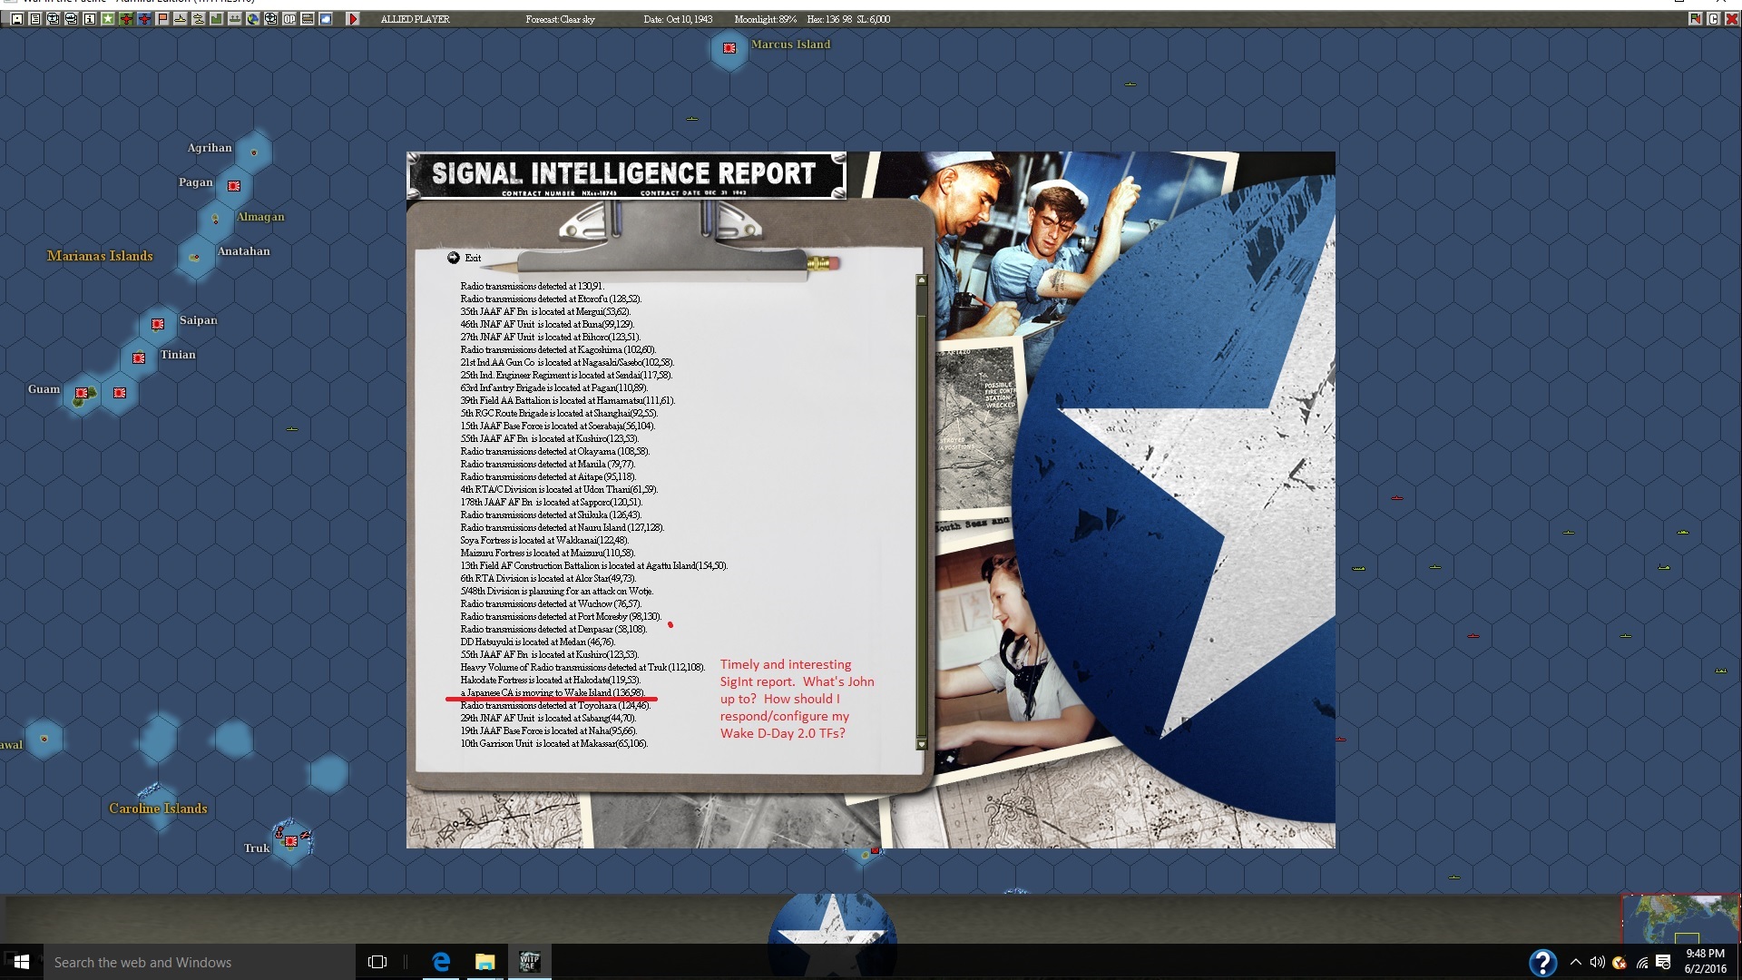
Task: Click the minimap thumbnail in corner
Action: (1680, 918)
